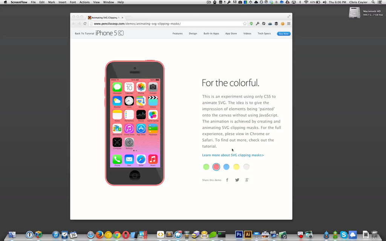Open the Opera browser in dock
The height and width of the screenshot is (241, 386).
pos(126,235)
